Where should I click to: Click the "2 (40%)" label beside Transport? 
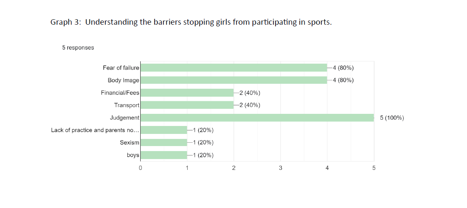[x=249, y=105]
